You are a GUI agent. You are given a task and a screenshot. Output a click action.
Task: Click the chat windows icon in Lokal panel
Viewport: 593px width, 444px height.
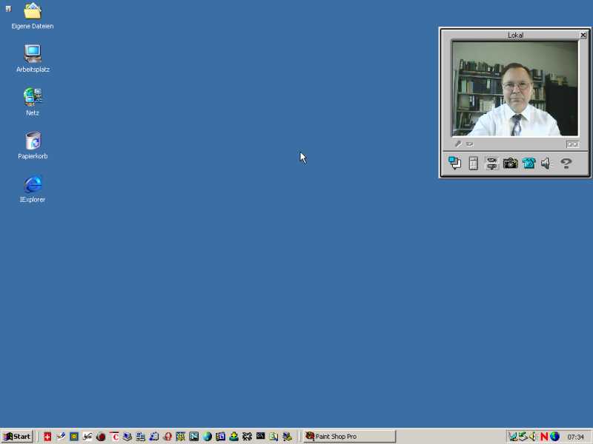(x=454, y=163)
